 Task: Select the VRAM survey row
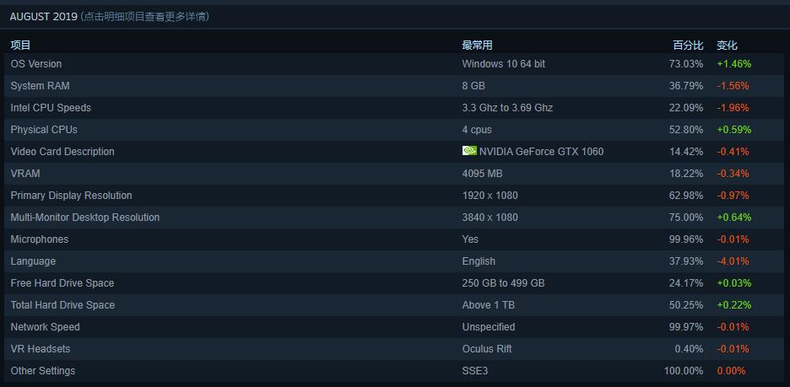coord(395,174)
